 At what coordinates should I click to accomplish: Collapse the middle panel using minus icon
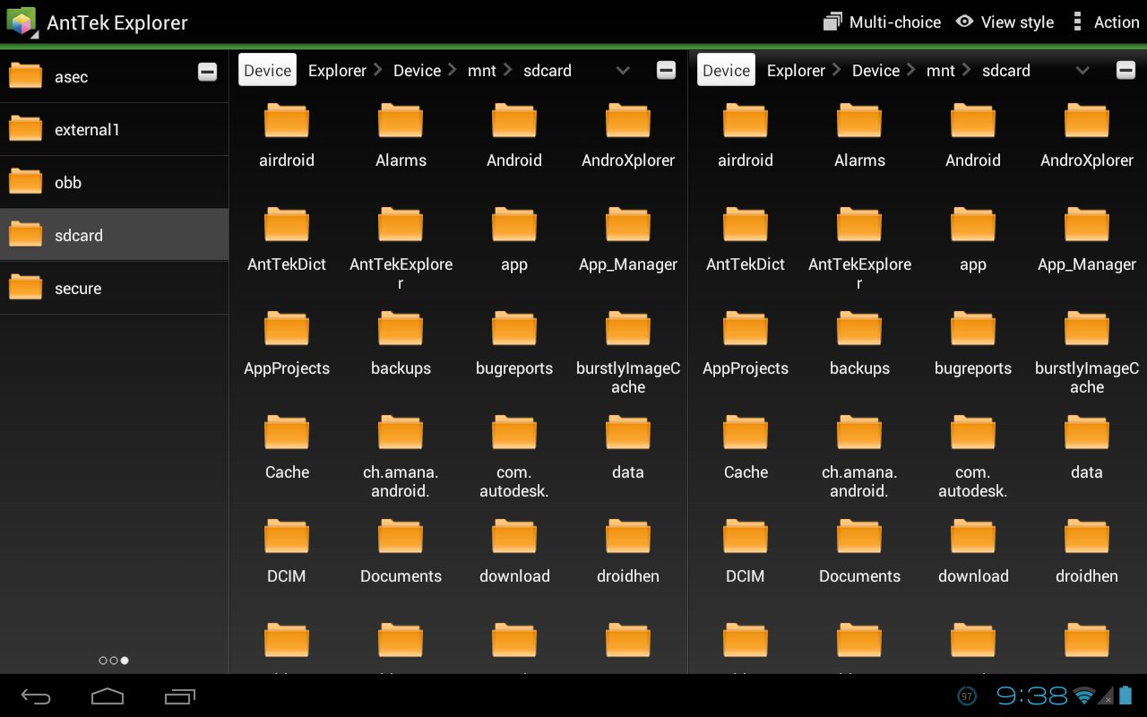666,71
